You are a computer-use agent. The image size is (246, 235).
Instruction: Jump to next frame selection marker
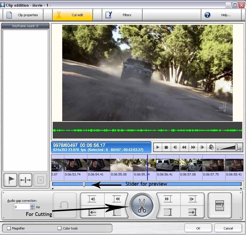(x=192, y=199)
